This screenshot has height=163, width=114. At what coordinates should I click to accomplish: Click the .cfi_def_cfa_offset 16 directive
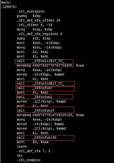[39, 20]
